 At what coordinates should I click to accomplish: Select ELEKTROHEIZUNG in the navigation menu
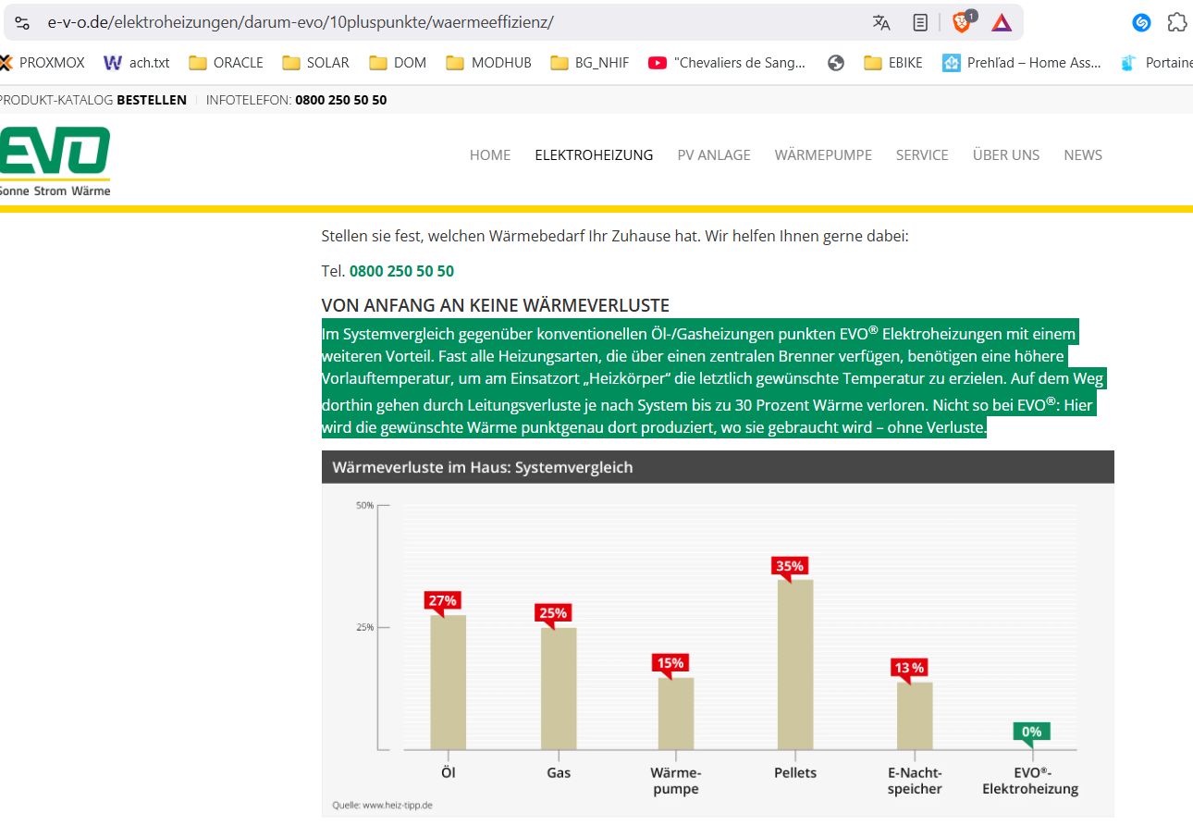point(594,155)
